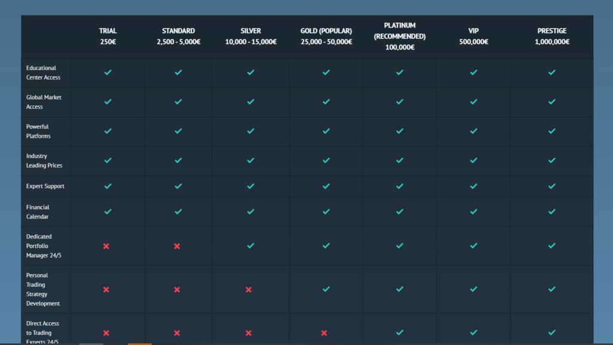Click the Personal Trading Strategy Development label

tap(43, 289)
